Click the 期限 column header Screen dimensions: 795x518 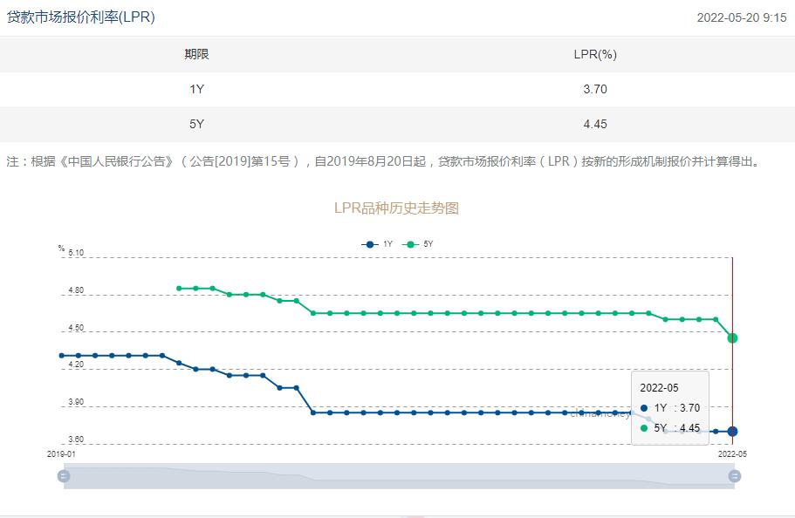196,54
